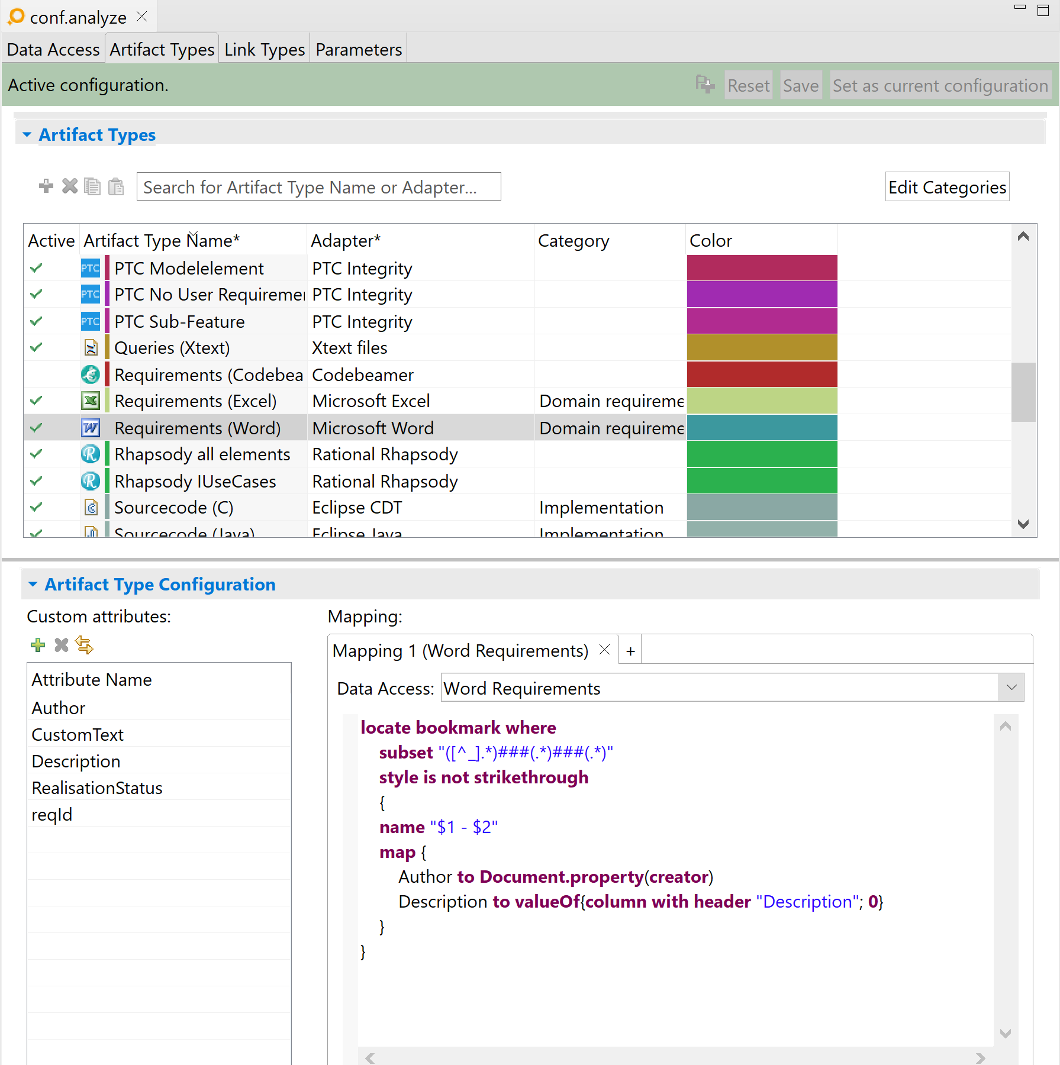Screen dimensions: 1060x1065
Task: Close Mapping 1 (Word Requirements) tab
Action: pos(604,650)
